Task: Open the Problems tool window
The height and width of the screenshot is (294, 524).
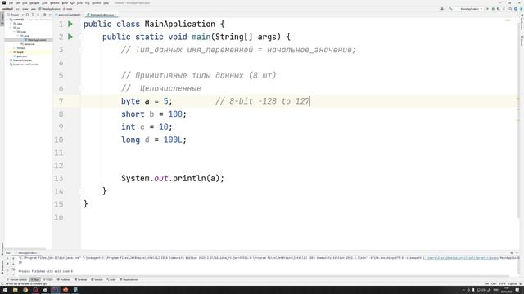Action: click(x=64, y=279)
